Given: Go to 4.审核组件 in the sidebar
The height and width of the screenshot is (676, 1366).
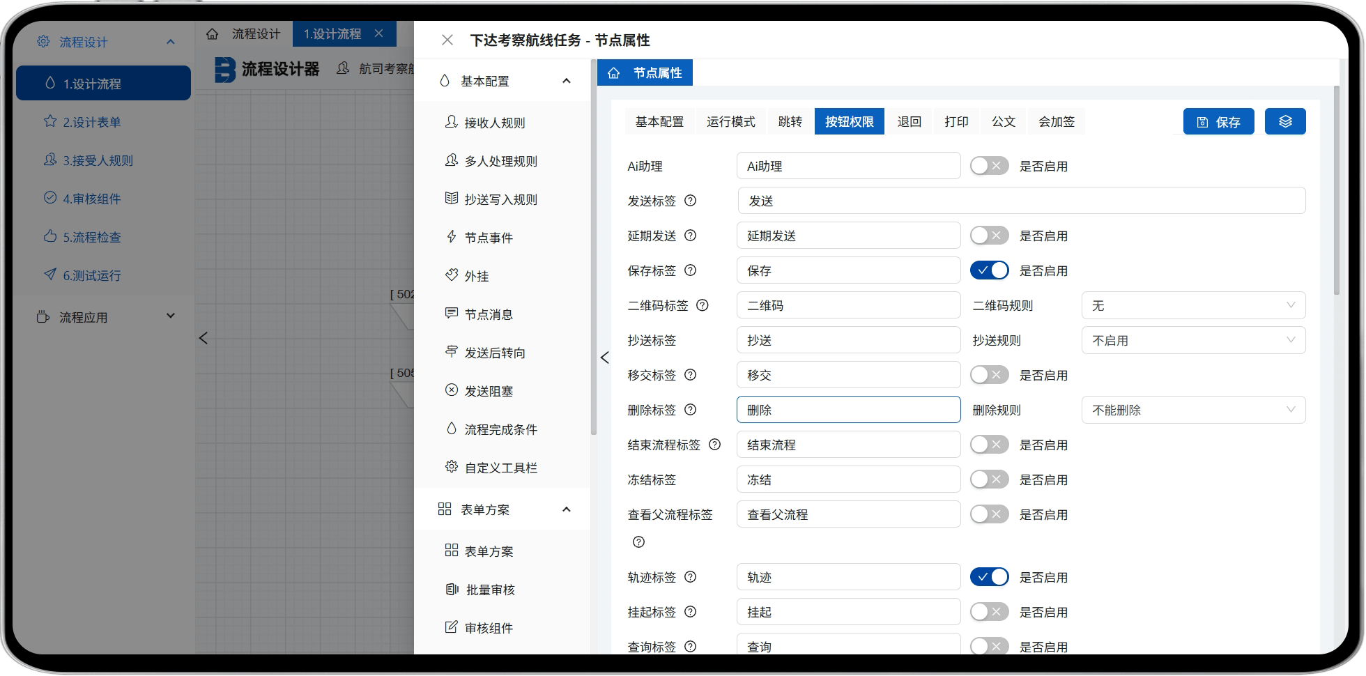Looking at the screenshot, I should pos(103,199).
